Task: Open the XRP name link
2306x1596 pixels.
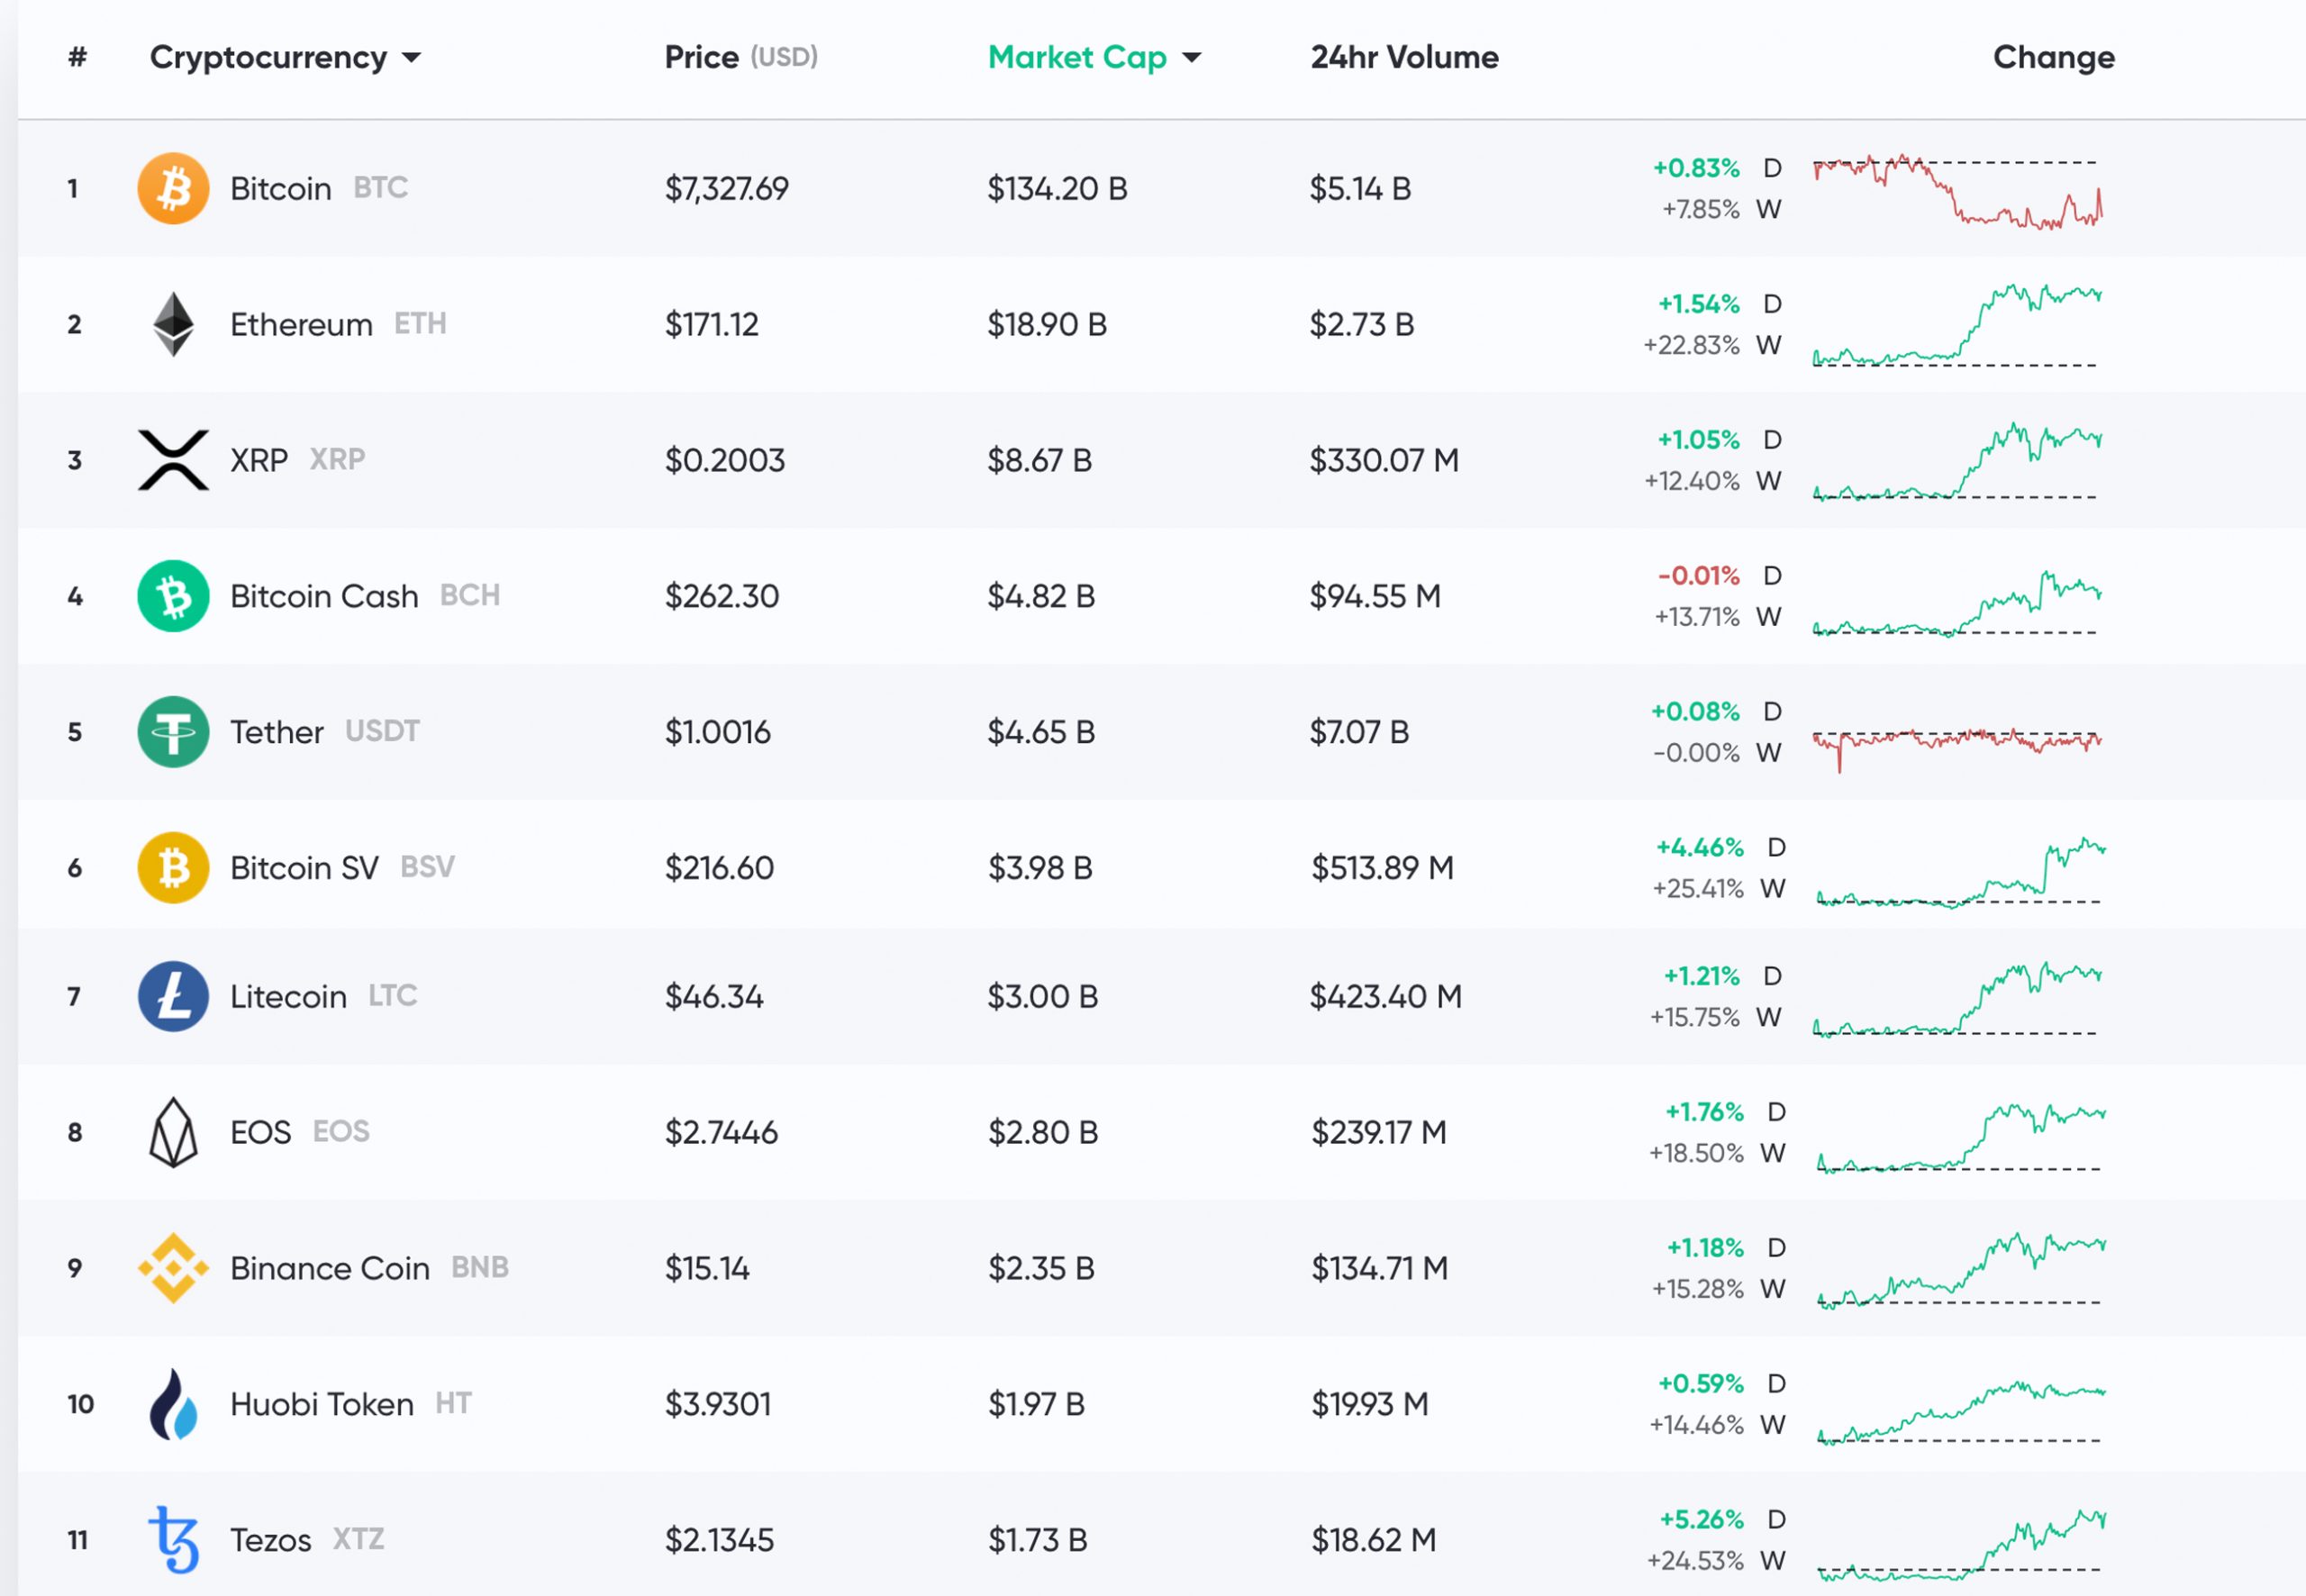Action: coord(259,460)
